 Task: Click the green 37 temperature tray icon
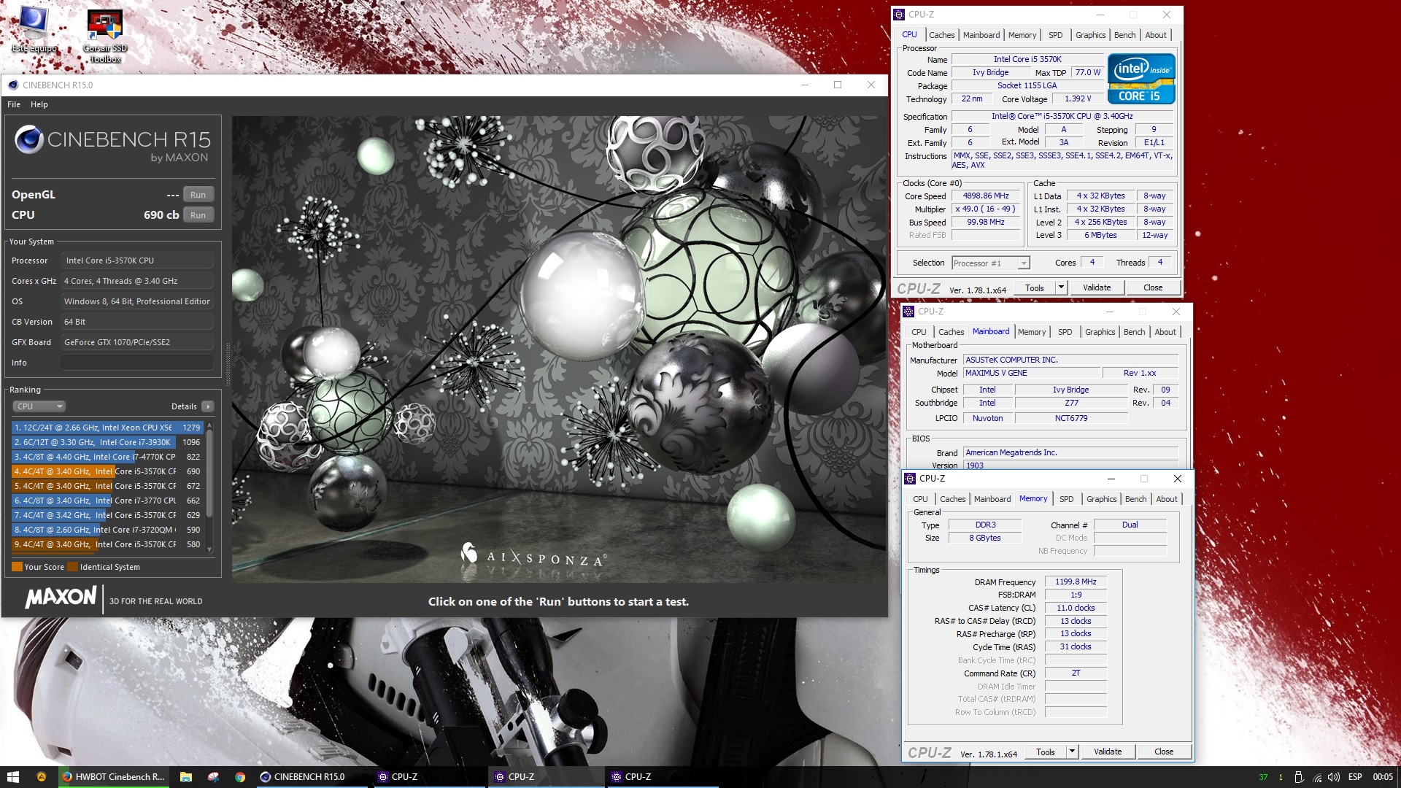(x=1263, y=777)
